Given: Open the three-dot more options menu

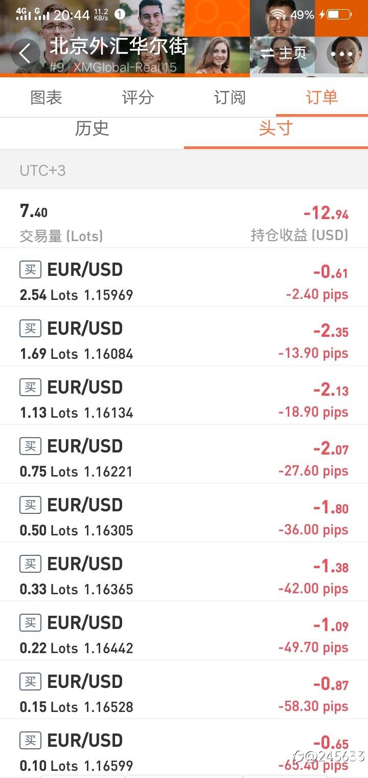Looking at the screenshot, I should point(342,53).
